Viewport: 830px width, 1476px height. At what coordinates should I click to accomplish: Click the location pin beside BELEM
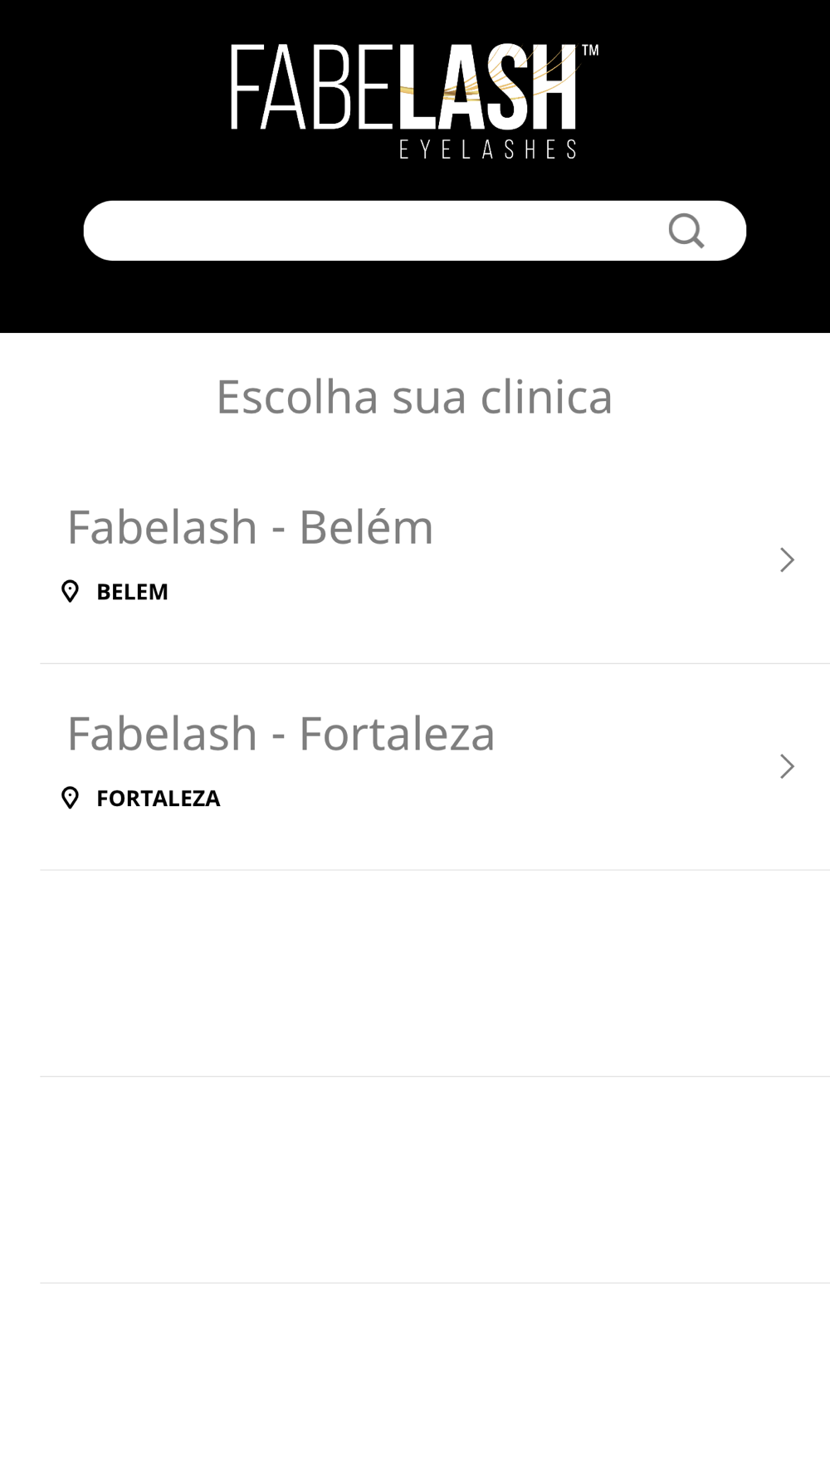point(71,591)
